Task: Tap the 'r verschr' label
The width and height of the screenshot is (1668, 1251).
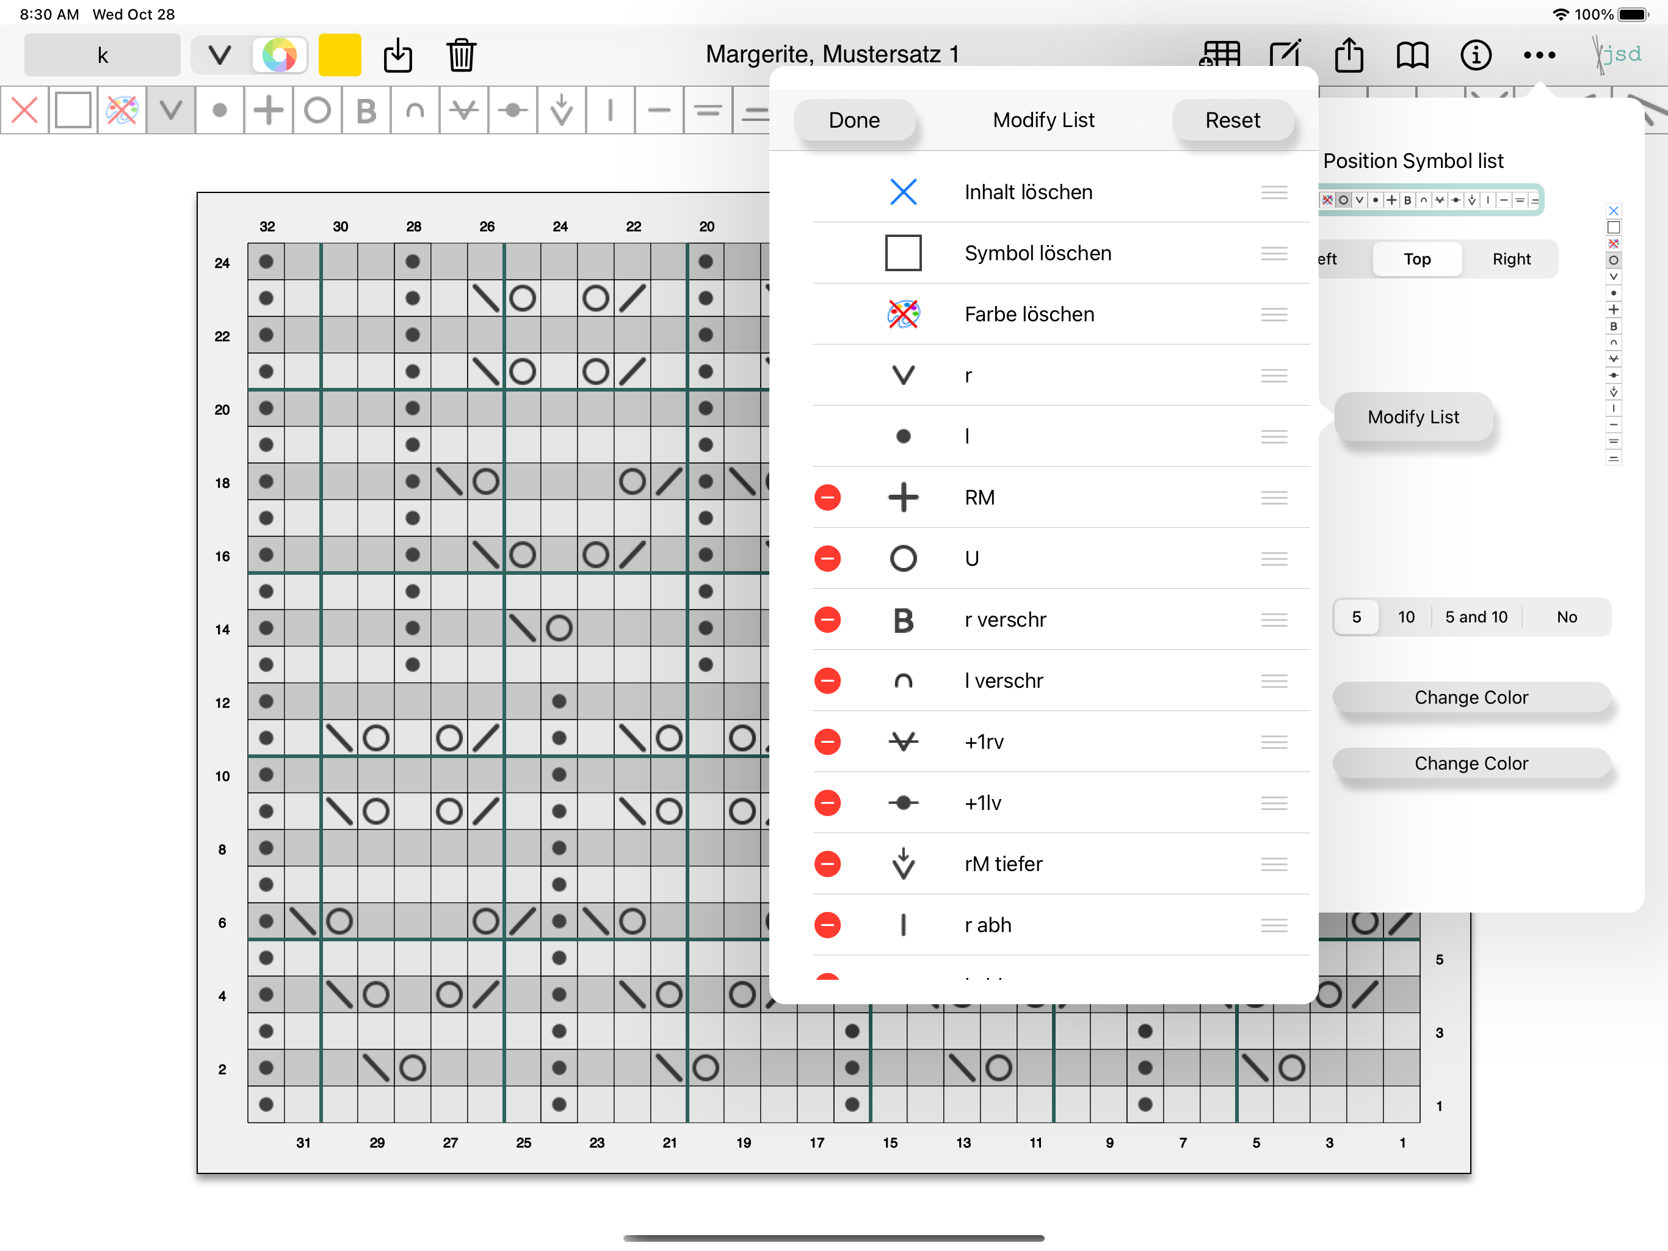Action: [1005, 620]
